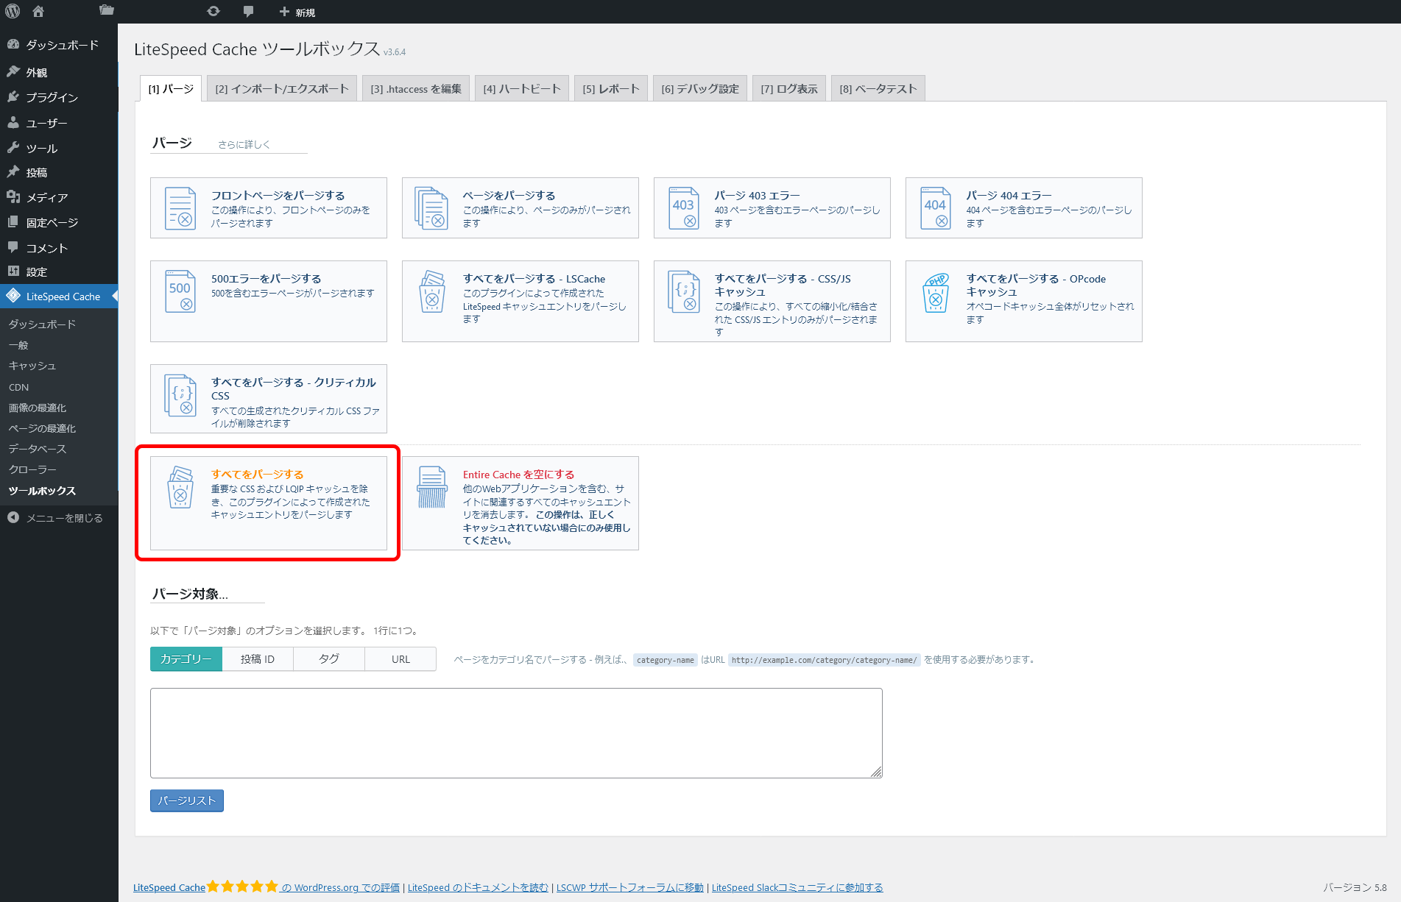Open the デバッグ設定 tab
Image resolution: width=1401 pixels, height=902 pixels.
(699, 89)
